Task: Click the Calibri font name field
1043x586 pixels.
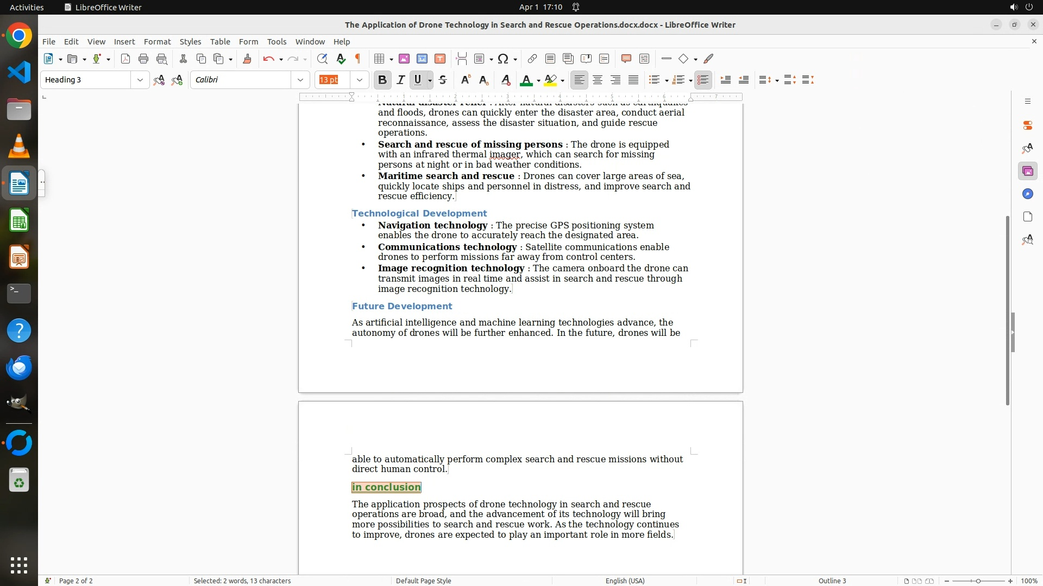Action: [242, 80]
